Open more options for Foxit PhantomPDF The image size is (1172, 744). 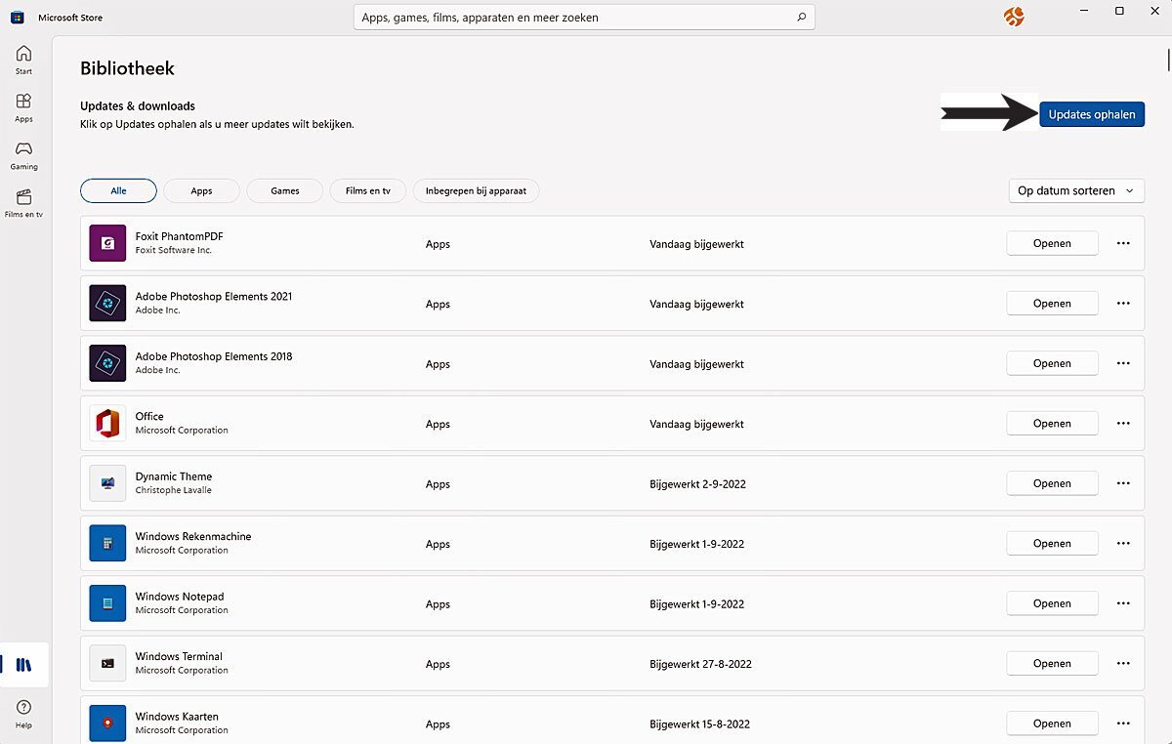point(1123,243)
